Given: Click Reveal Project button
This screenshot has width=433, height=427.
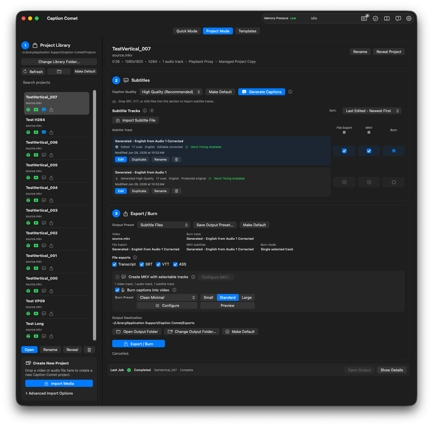Looking at the screenshot, I should click(389, 52).
